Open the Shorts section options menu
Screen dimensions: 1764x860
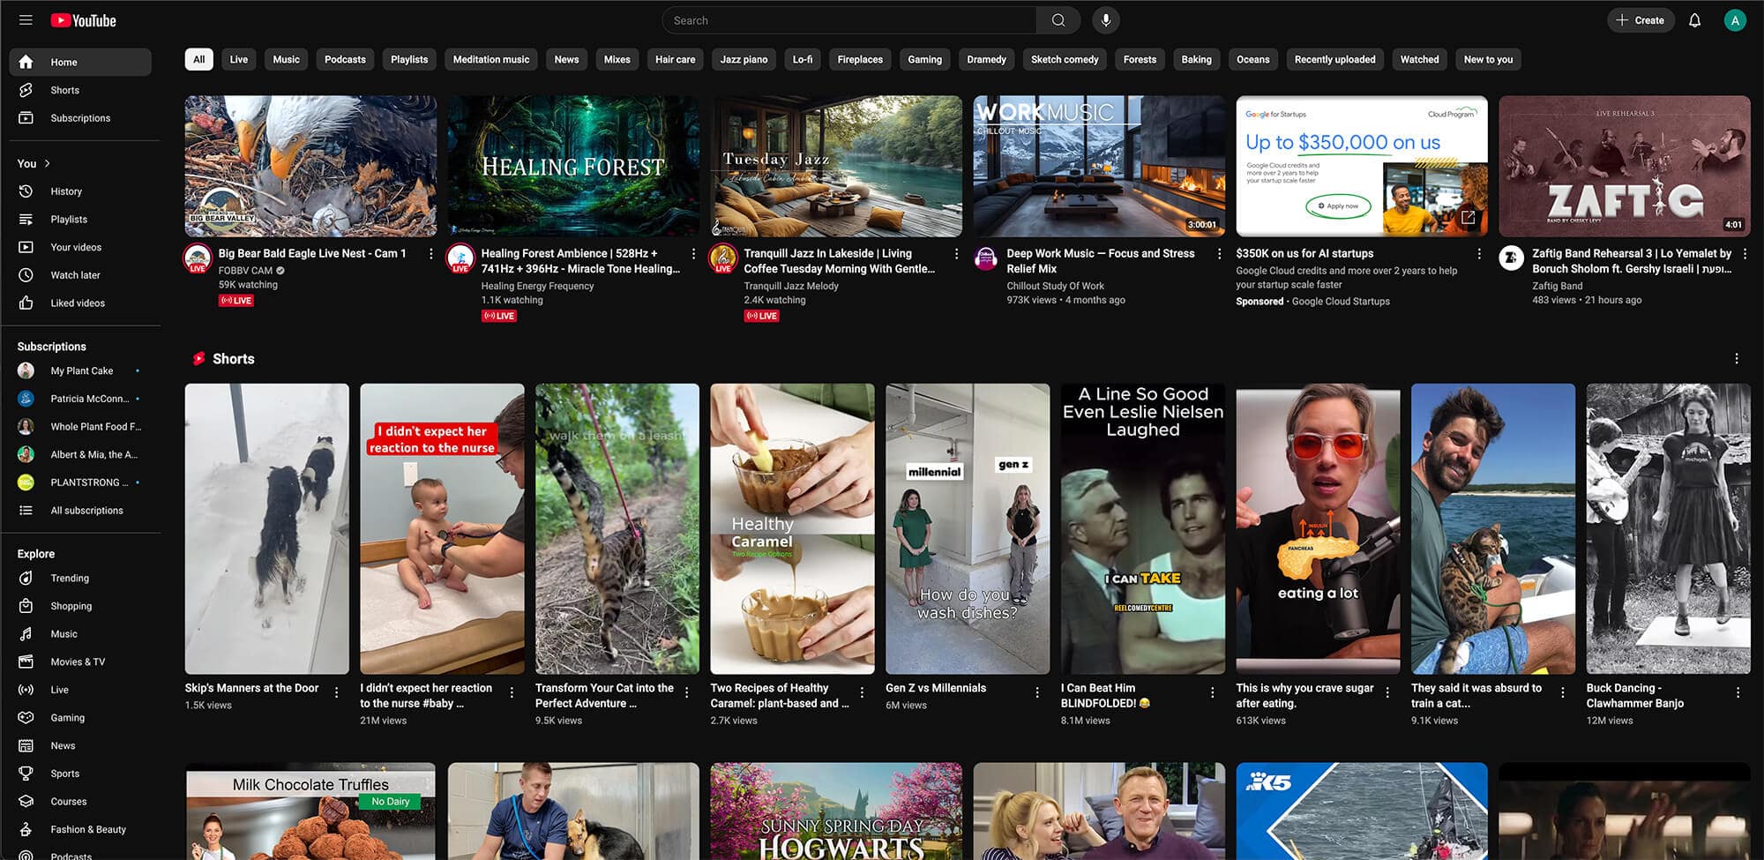(1737, 359)
